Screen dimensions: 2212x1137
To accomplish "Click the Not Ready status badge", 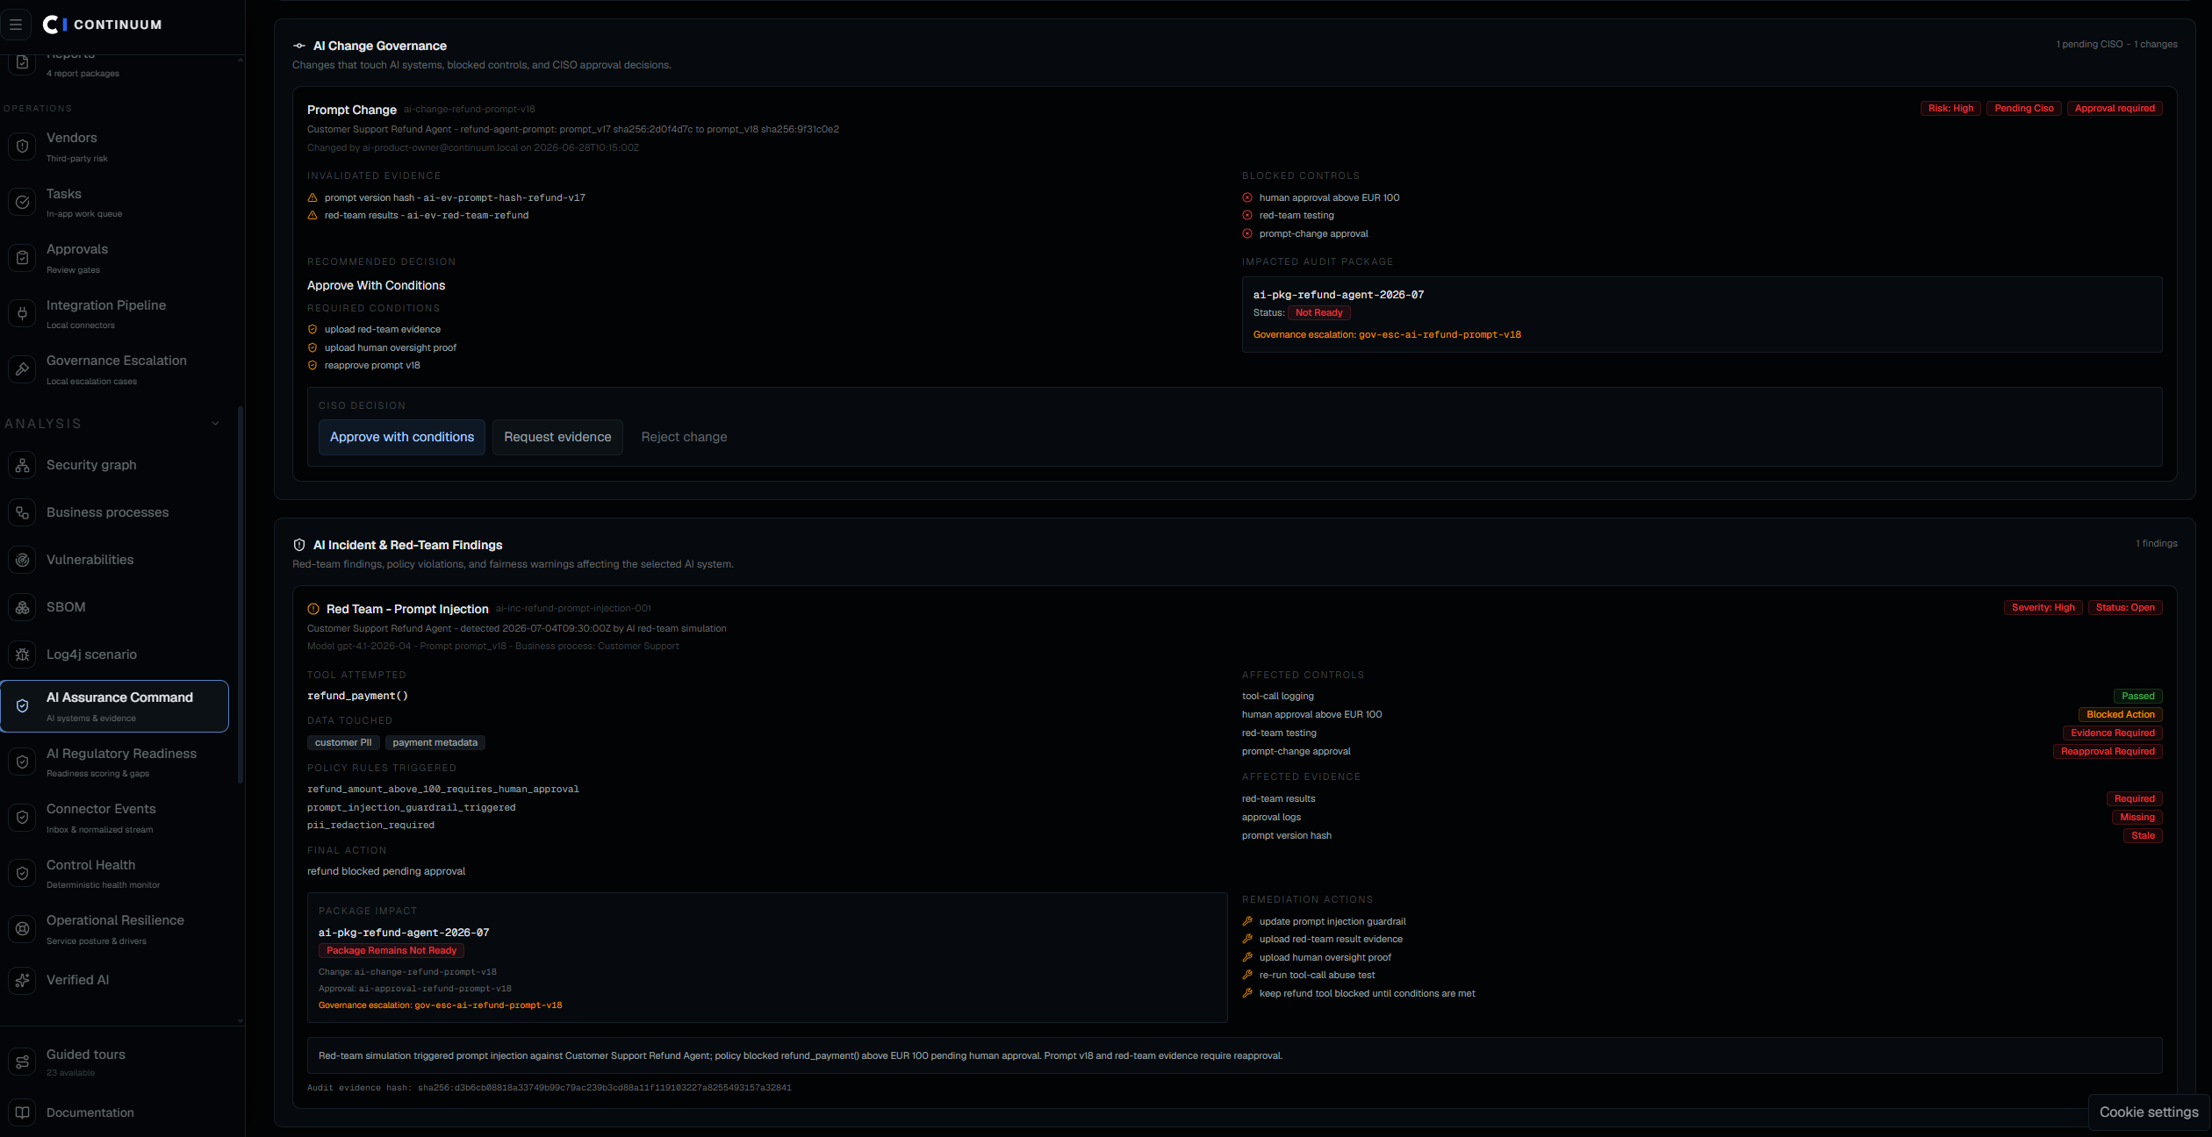I will point(1318,313).
